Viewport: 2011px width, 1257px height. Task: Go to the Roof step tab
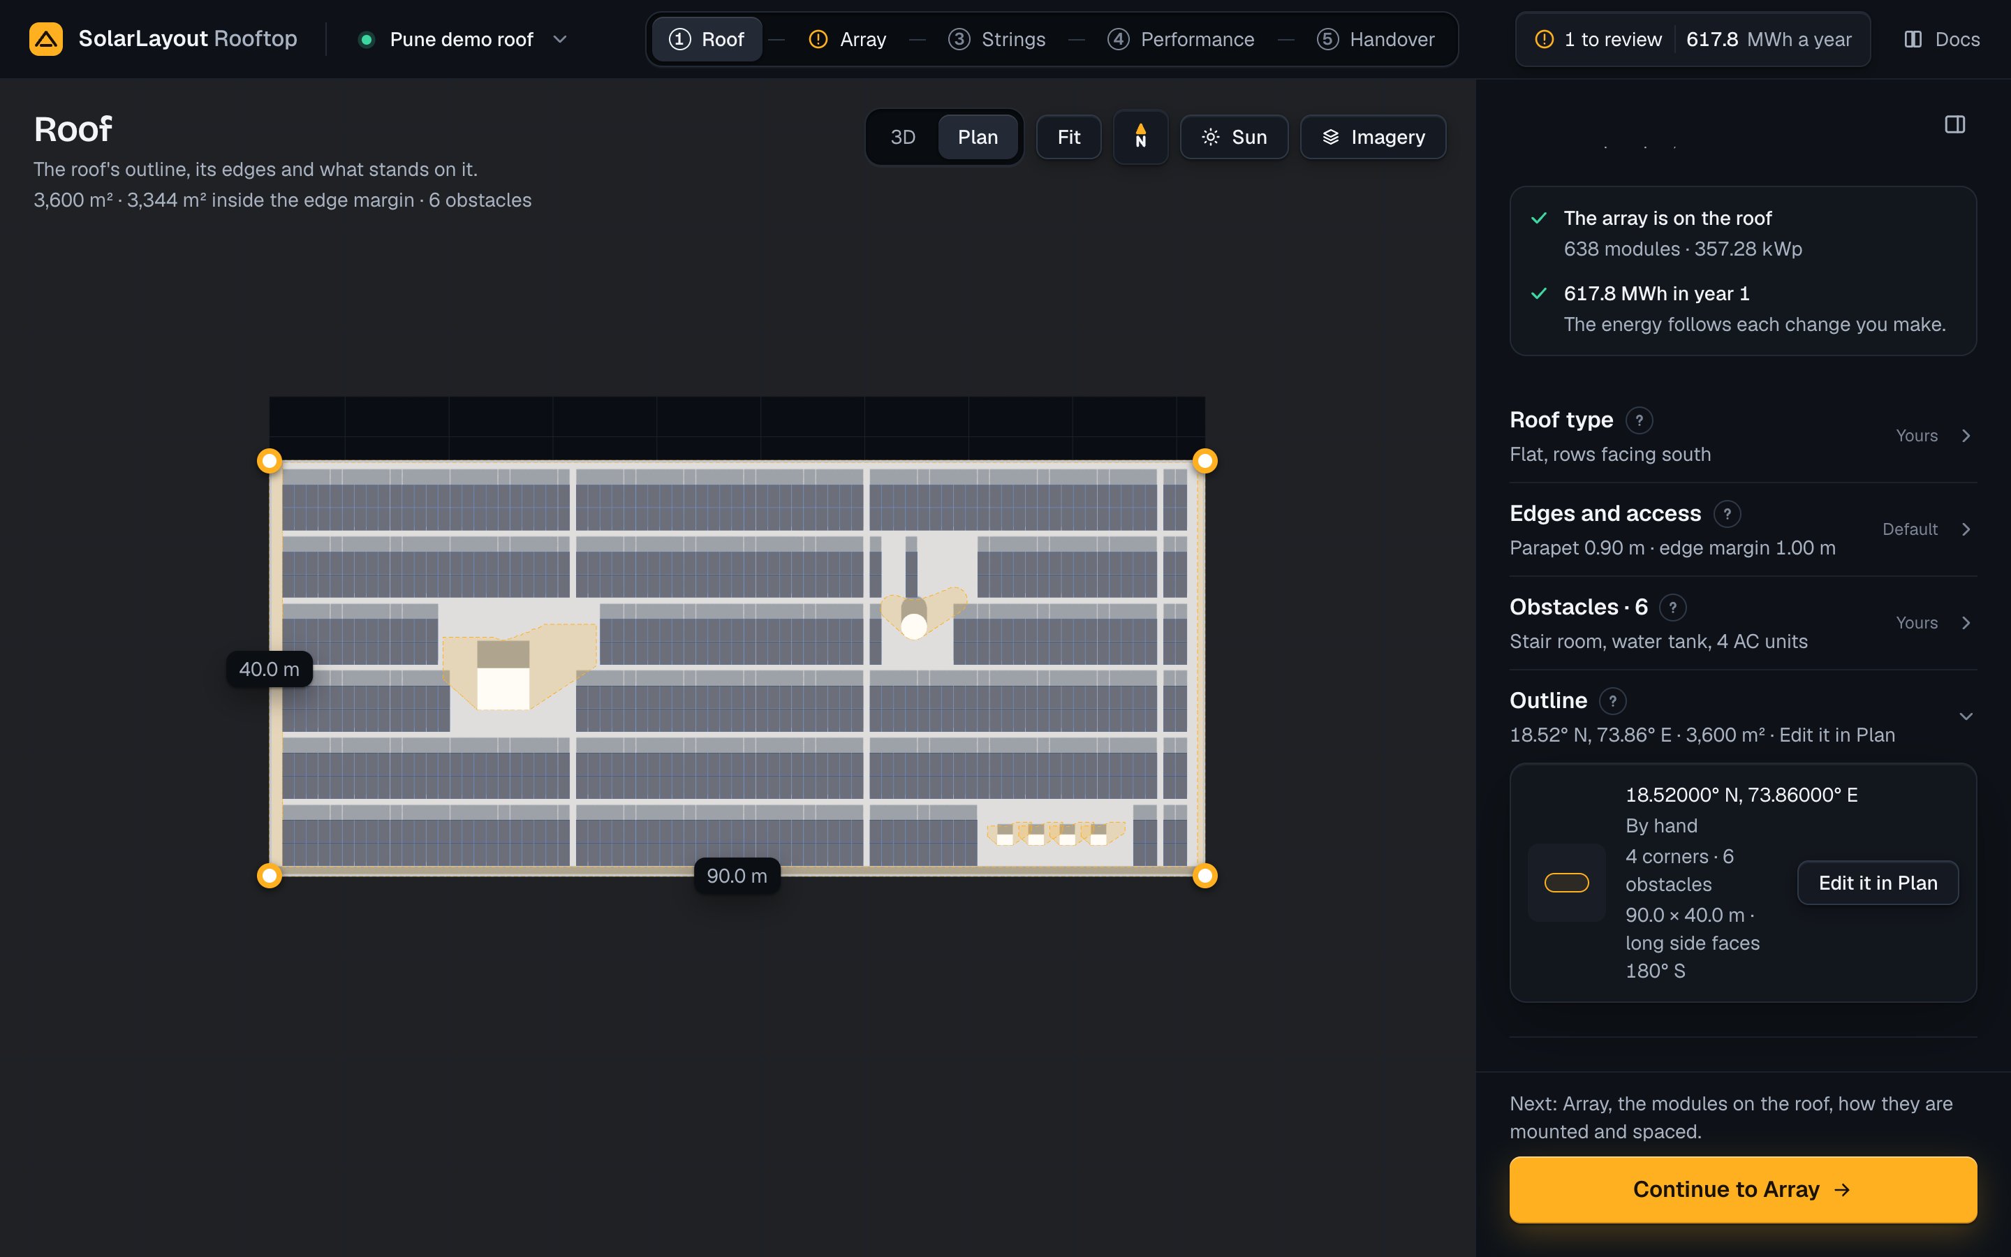pyautogui.click(x=707, y=39)
